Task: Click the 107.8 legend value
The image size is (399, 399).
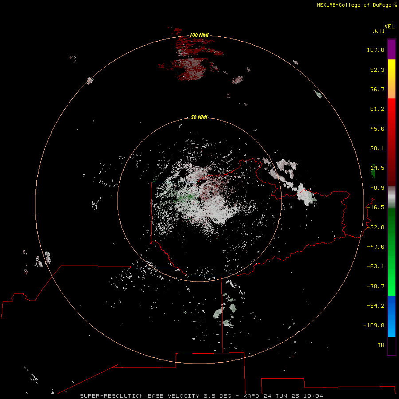Action: [376, 50]
